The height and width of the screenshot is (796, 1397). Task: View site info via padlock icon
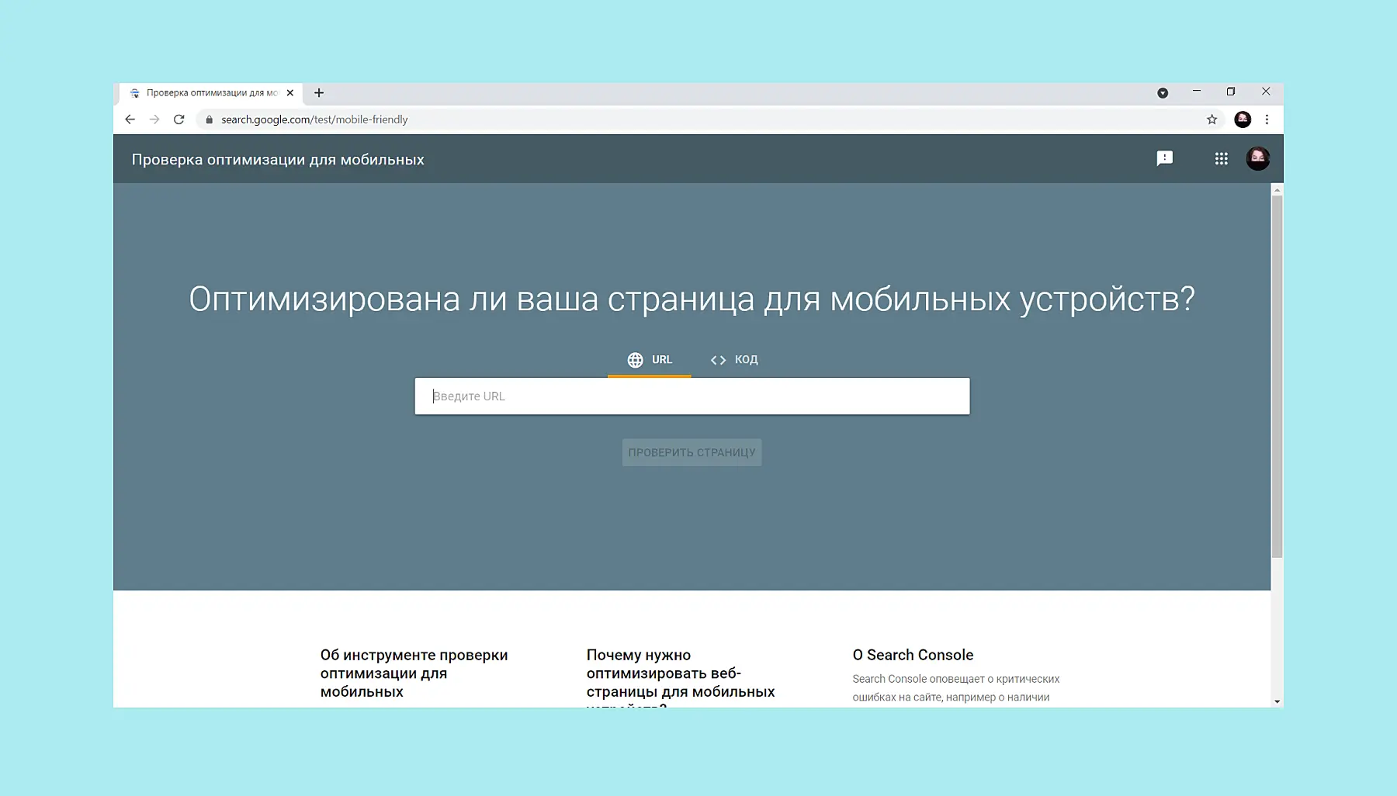[x=209, y=119]
